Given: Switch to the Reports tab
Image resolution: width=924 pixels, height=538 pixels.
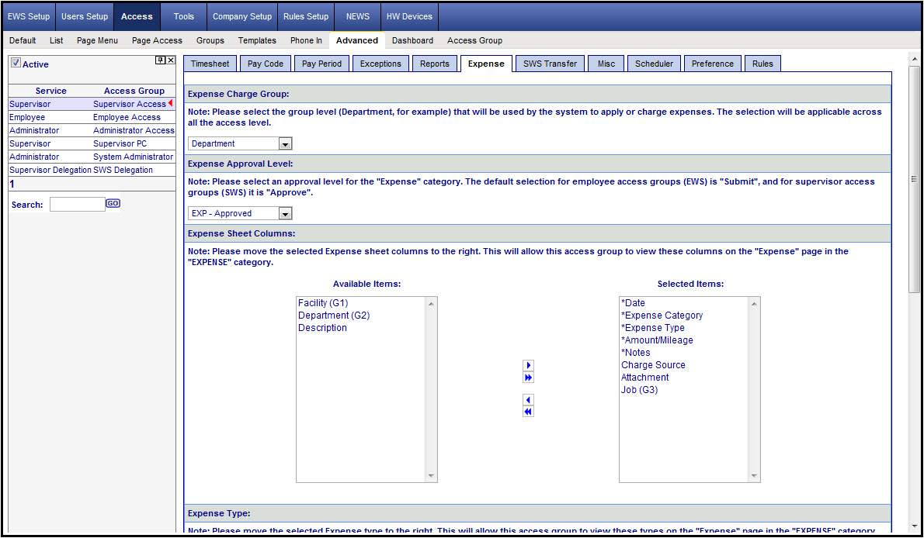Looking at the screenshot, I should [435, 64].
